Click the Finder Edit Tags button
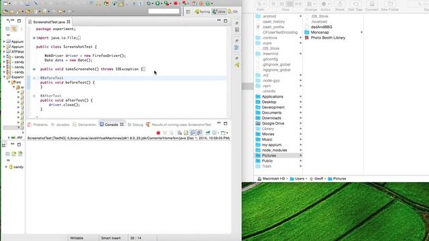Screen dimensions: 429x241 pyautogui.click(x=356, y=4)
